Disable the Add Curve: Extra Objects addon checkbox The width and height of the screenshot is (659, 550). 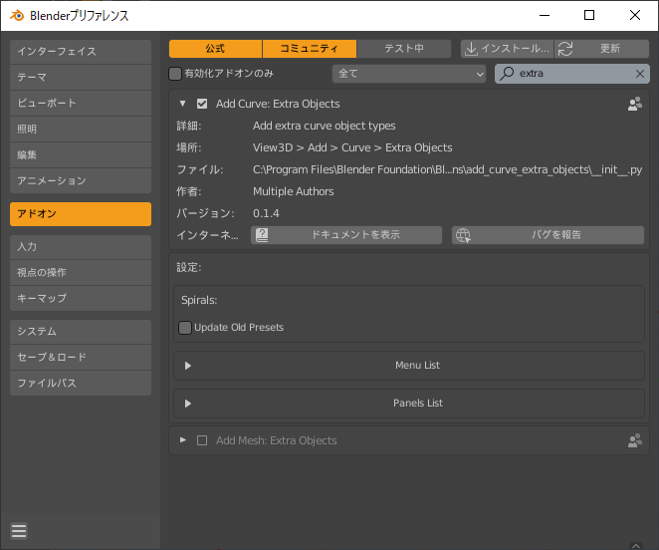coord(202,104)
